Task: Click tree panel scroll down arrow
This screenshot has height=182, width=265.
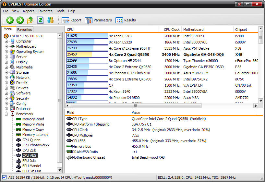Action: (59, 170)
